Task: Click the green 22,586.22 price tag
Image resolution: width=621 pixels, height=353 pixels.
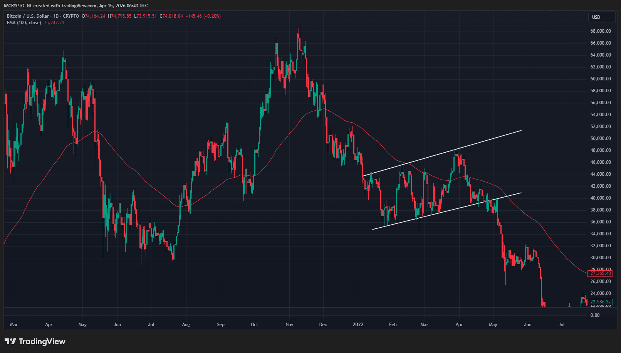Action: point(600,302)
